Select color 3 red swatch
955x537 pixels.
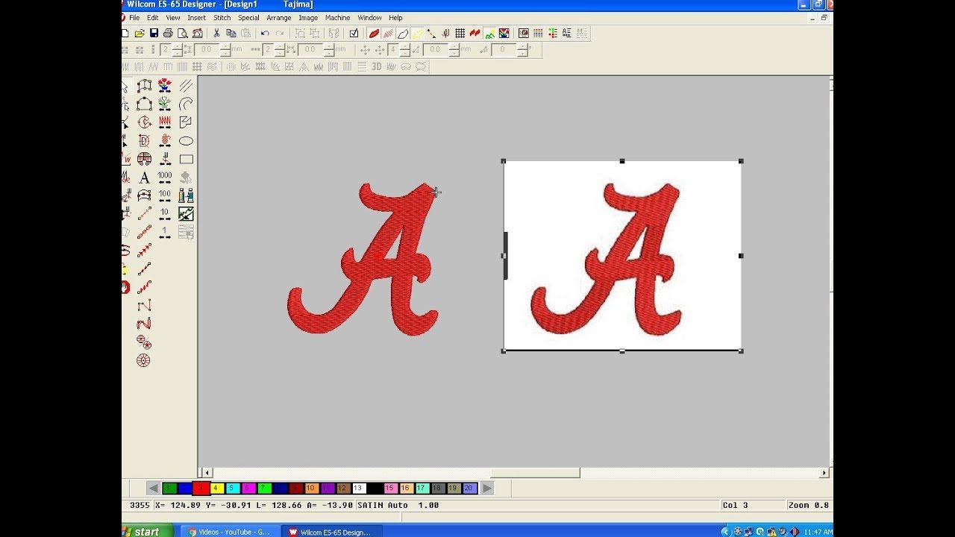(201, 489)
